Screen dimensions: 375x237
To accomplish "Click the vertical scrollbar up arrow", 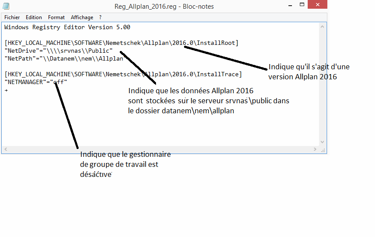I will click(x=323, y=26).
